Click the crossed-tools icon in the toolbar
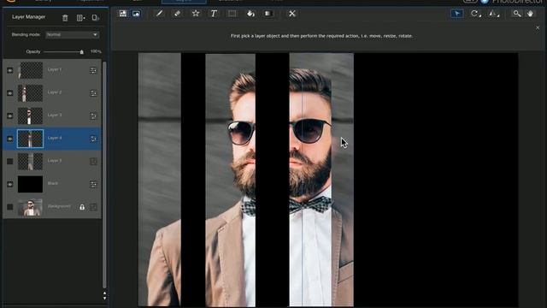This screenshot has height=308, width=547. 292,14
